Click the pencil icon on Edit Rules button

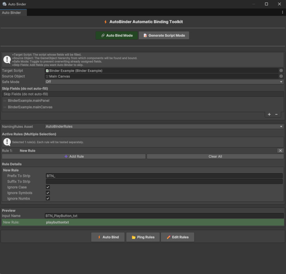pyautogui.click(x=168, y=237)
